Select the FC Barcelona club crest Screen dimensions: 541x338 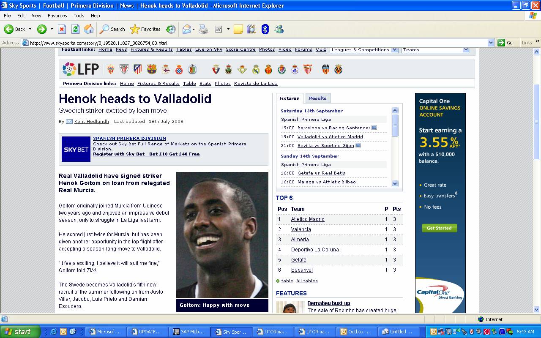point(152,69)
